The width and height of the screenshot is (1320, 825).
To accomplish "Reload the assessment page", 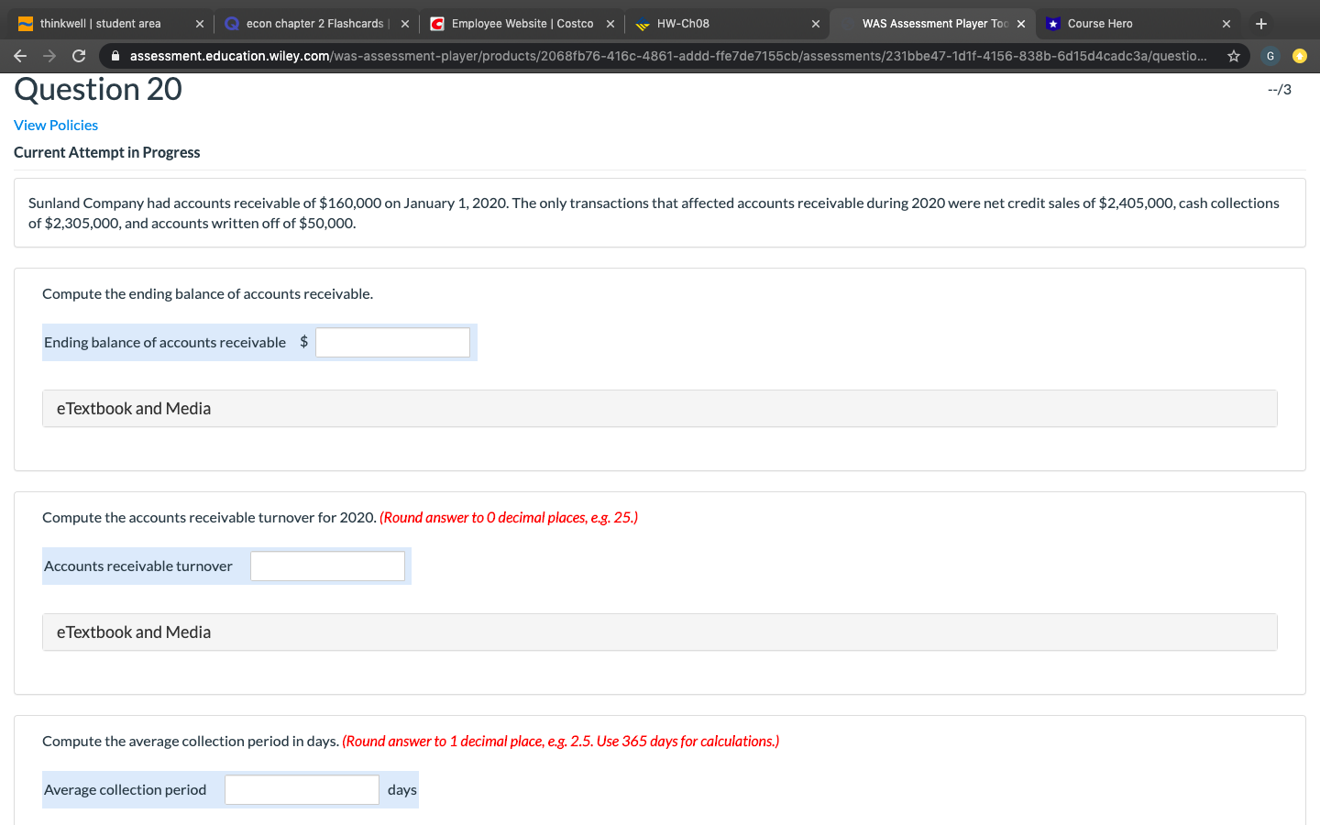I will click(x=79, y=55).
